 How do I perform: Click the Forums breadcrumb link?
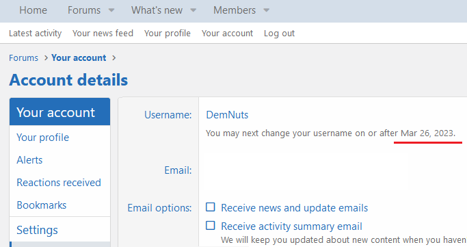coord(23,57)
